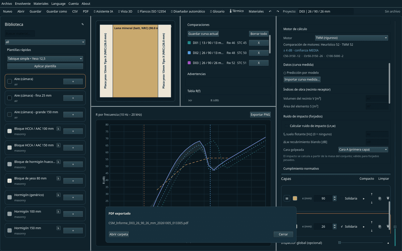
Task: Edit the Biblioteca with the pencil icon
Action: (x=83, y=24)
